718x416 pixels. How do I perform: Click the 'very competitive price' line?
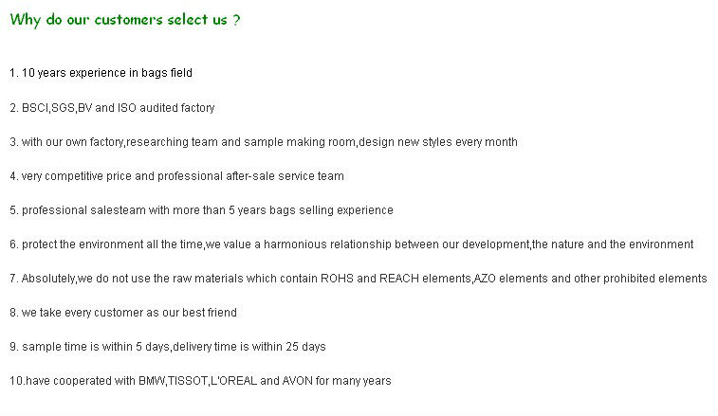pyautogui.click(x=176, y=176)
